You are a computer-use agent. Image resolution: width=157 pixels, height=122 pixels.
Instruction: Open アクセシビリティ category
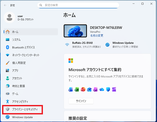[31, 101]
